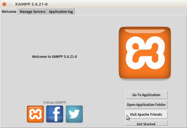Click the 'Follow XAMPP' label
Viewport: 187px width, 128px height.
click(x=55, y=103)
